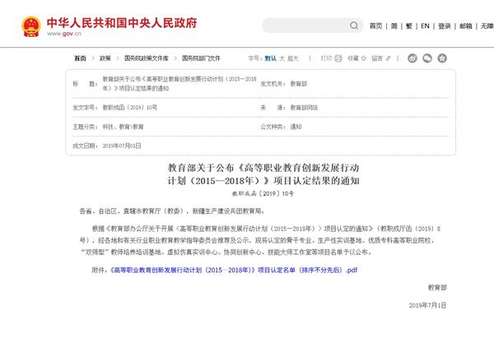Switch to Simplified Chinese (简)

pyautogui.click(x=394, y=26)
